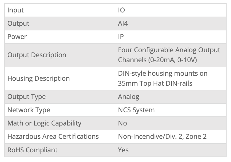Select the NCS System value
Viewport: 231px width, 162px height.
pyautogui.click(x=136, y=110)
